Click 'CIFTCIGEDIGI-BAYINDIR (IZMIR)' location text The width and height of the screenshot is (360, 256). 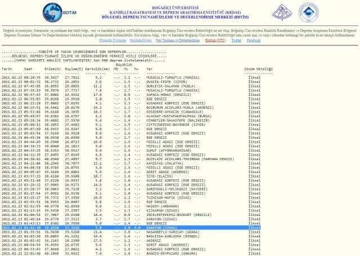click(x=176, y=125)
